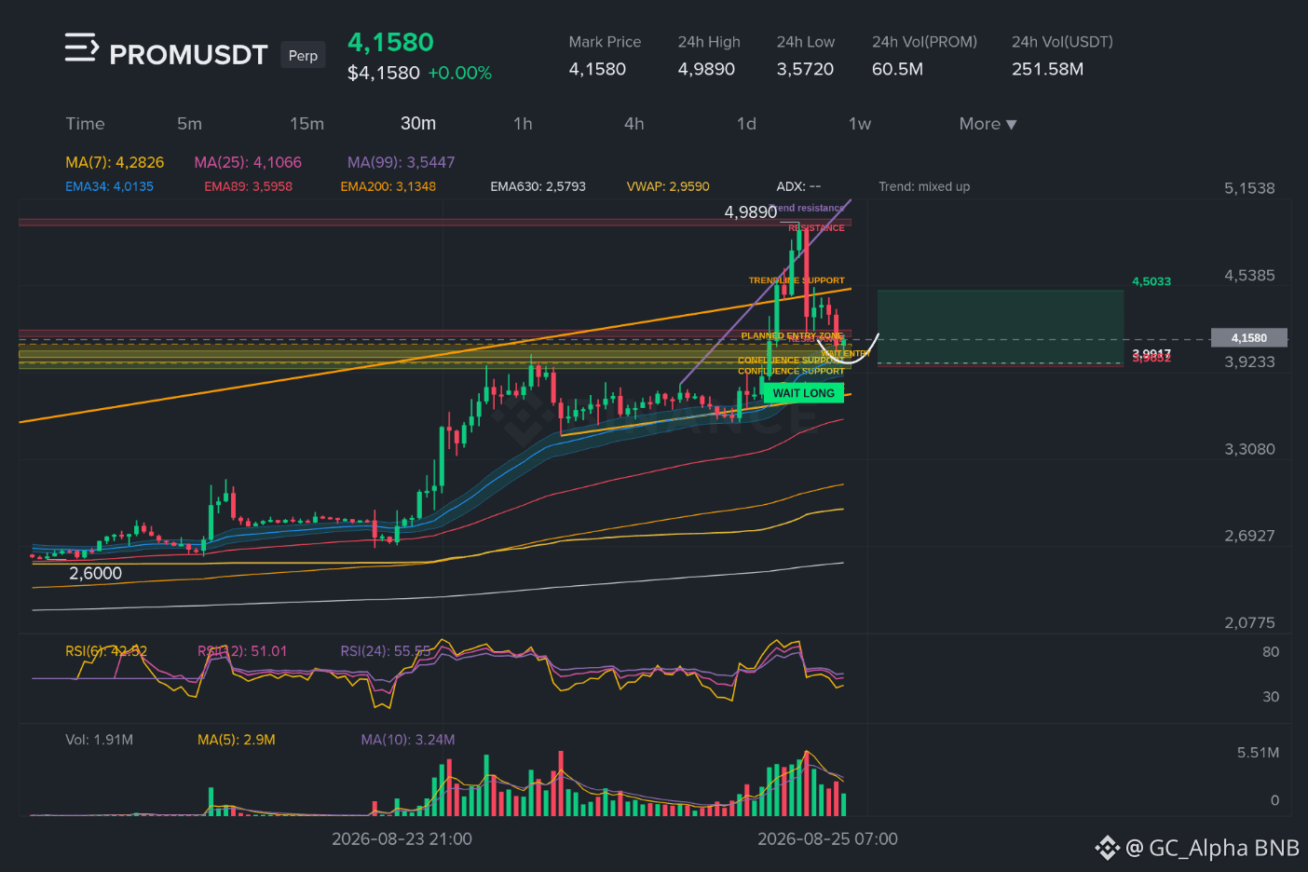The image size is (1308, 872).
Task: Click the large green 4,1580 last price
Action: [390, 42]
